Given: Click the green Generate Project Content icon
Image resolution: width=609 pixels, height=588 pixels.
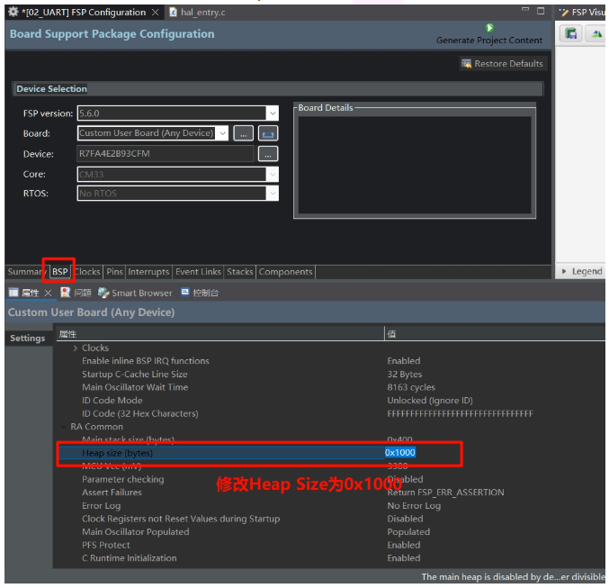Looking at the screenshot, I should pyautogui.click(x=489, y=28).
